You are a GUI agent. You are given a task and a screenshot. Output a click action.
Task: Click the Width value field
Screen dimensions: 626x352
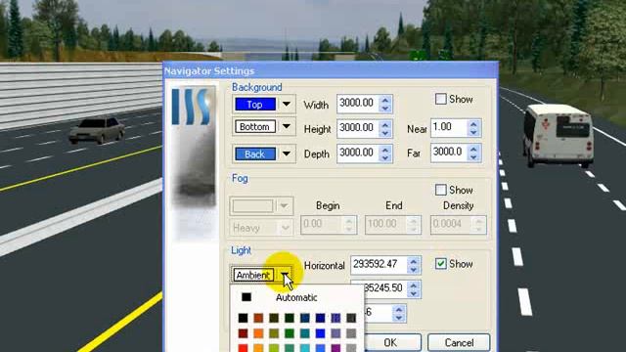click(x=357, y=104)
